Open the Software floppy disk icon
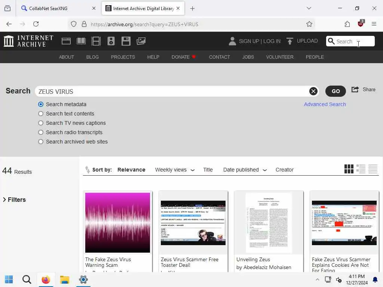383x287 pixels. click(x=126, y=41)
